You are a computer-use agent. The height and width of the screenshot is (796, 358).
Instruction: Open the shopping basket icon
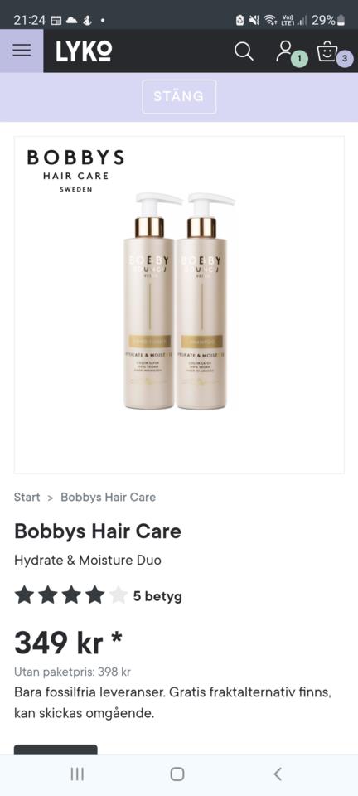click(327, 51)
